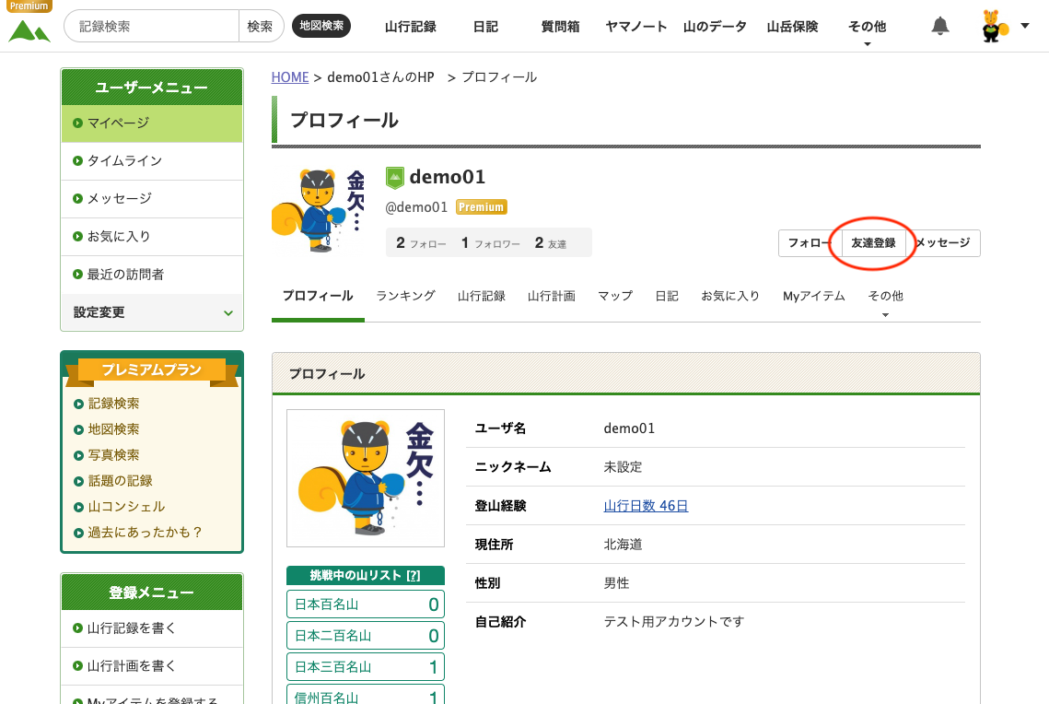Switch to 日記 profile tab

(666, 296)
